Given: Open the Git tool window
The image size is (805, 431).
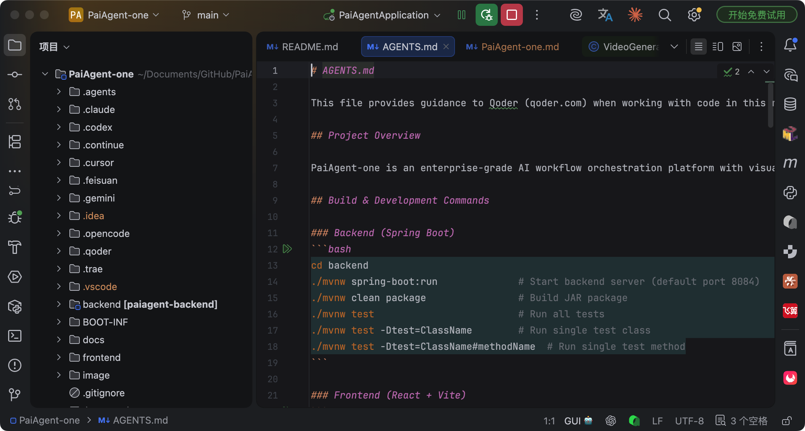Looking at the screenshot, I should [15, 394].
